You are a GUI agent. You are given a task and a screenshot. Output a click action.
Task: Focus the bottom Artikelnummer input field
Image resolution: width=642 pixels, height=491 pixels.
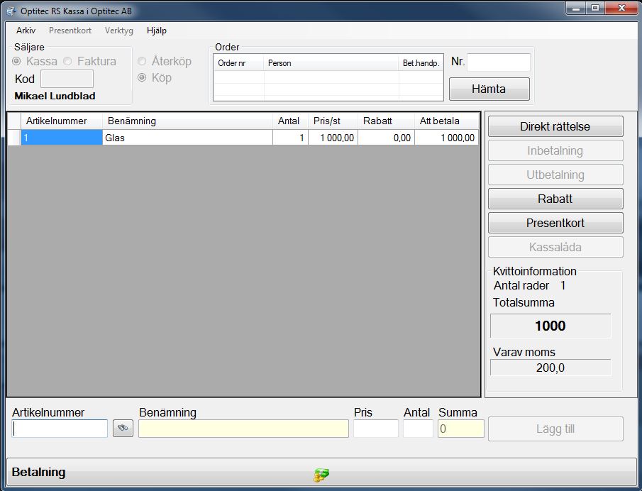(x=60, y=429)
